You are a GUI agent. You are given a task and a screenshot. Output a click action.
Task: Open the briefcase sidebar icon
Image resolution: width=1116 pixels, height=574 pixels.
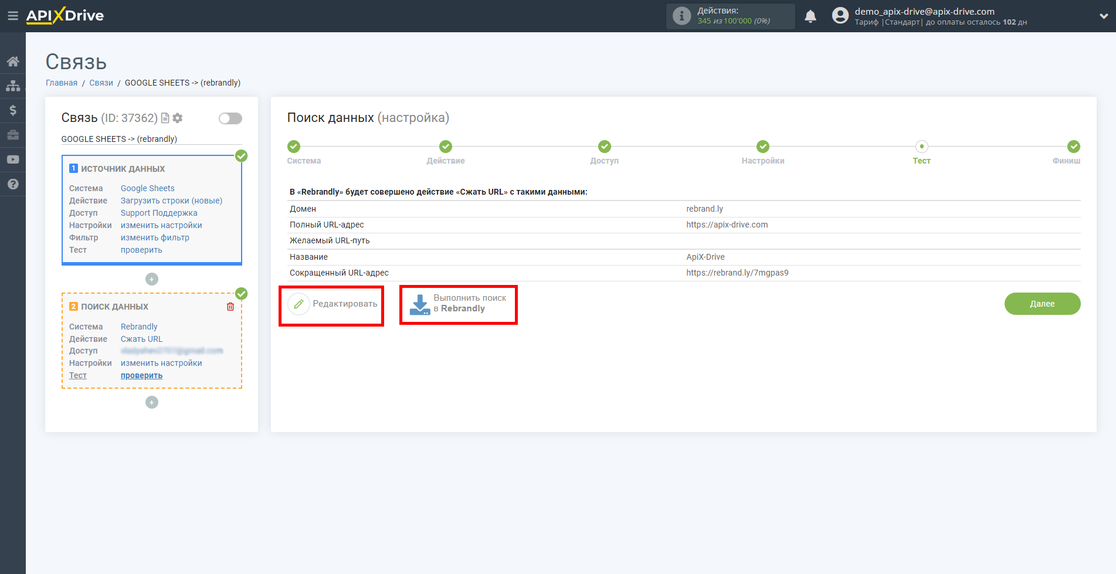[x=13, y=135]
